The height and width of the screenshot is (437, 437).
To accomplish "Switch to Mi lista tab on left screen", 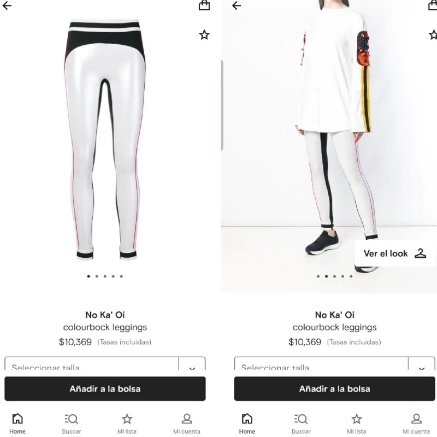I will pos(127,423).
